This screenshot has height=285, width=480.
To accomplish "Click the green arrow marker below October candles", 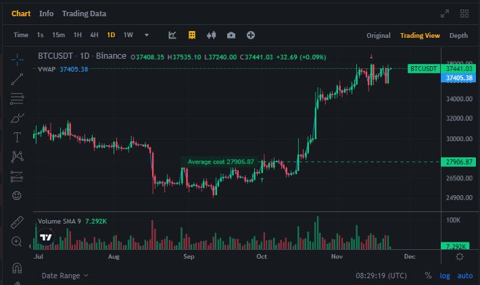I will (x=262, y=180).
